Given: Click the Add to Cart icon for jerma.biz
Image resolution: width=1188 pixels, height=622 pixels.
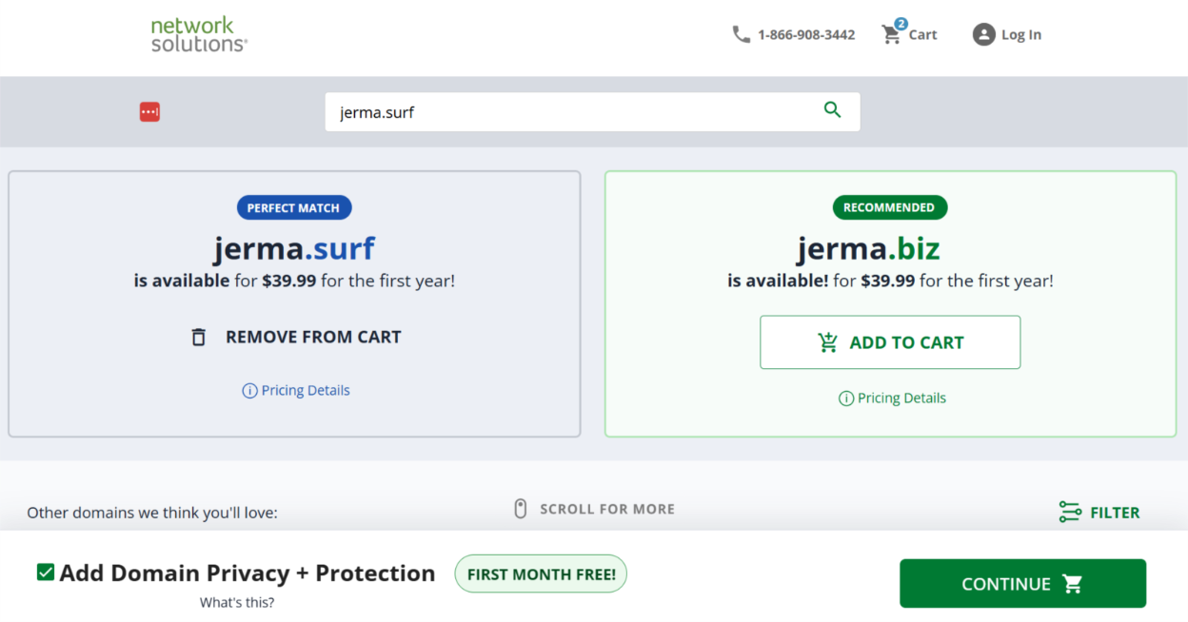Looking at the screenshot, I should [827, 341].
